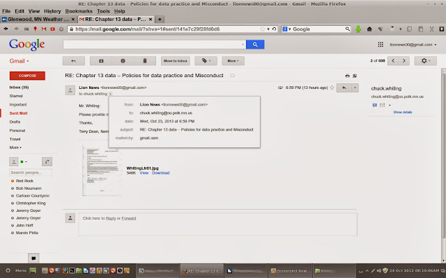Open the Drafts folder

[15, 122]
